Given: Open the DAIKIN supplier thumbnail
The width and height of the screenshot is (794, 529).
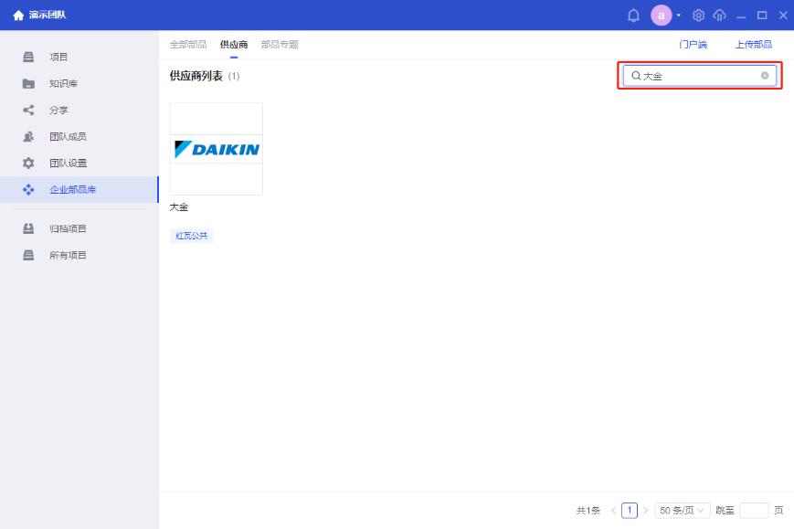Looking at the screenshot, I should point(217,149).
